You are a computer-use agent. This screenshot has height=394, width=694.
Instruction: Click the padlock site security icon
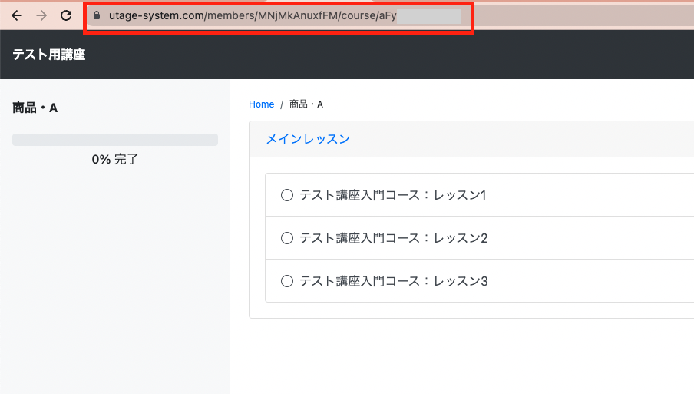pos(97,15)
